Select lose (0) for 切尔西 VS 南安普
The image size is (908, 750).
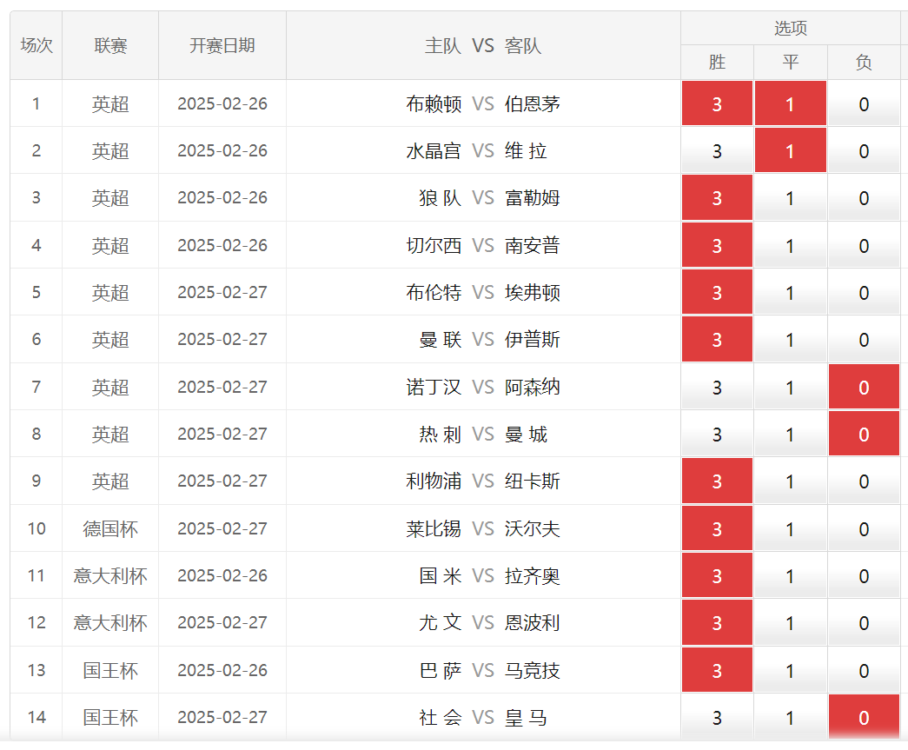pos(864,245)
